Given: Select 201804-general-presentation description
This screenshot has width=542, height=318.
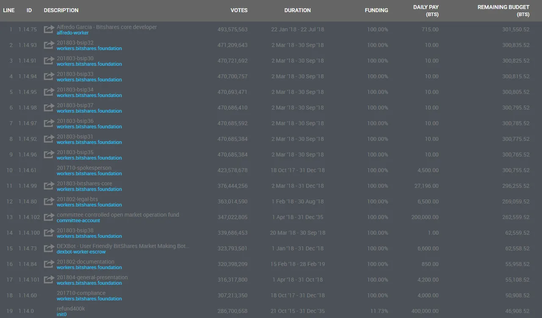Looking at the screenshot, I should tap(92, 277).
